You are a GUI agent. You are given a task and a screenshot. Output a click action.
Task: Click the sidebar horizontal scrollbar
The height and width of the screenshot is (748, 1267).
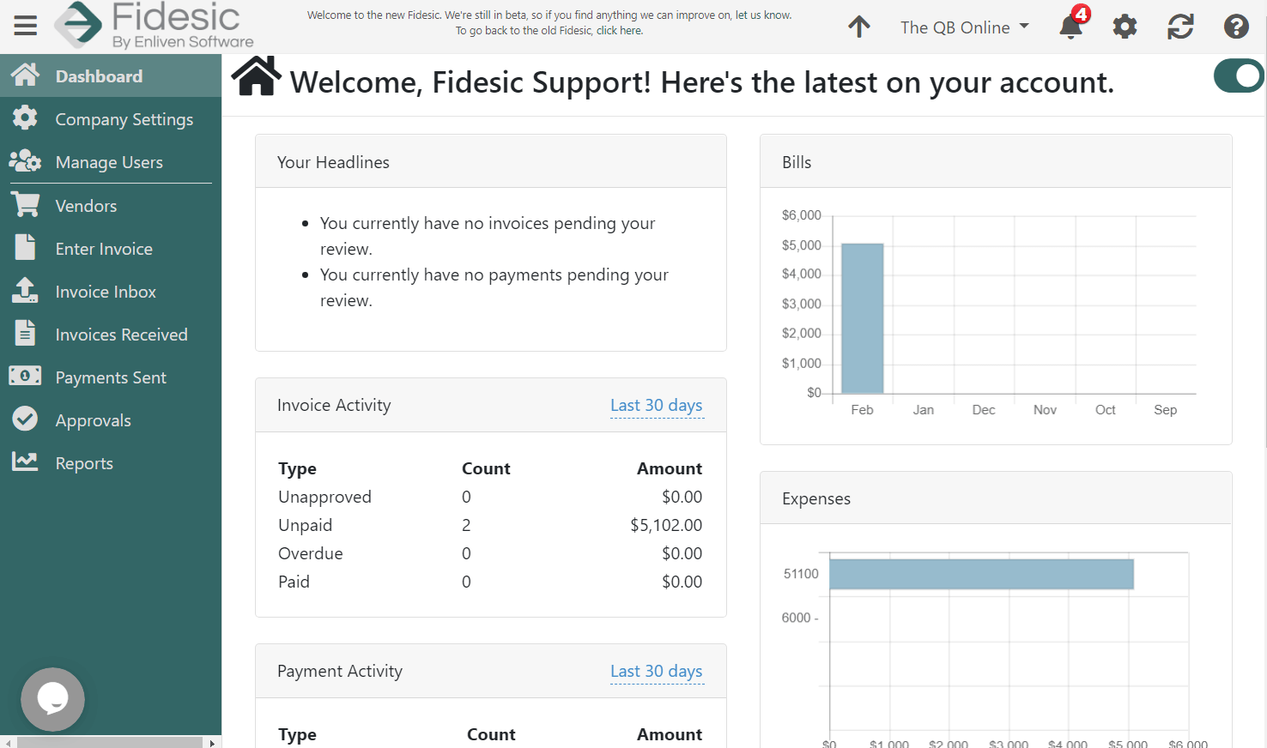coord(110,742)
